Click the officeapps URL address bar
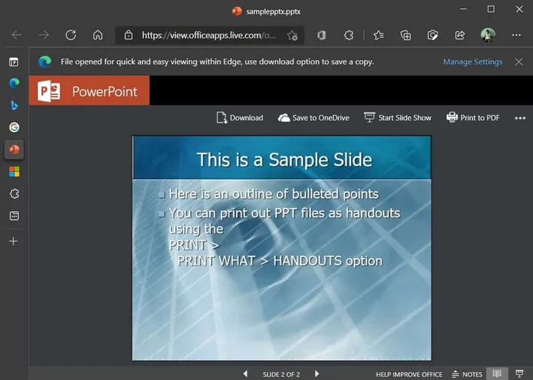Image resolution: width=533 pixels, height=380 pixels. coord(209,35)
